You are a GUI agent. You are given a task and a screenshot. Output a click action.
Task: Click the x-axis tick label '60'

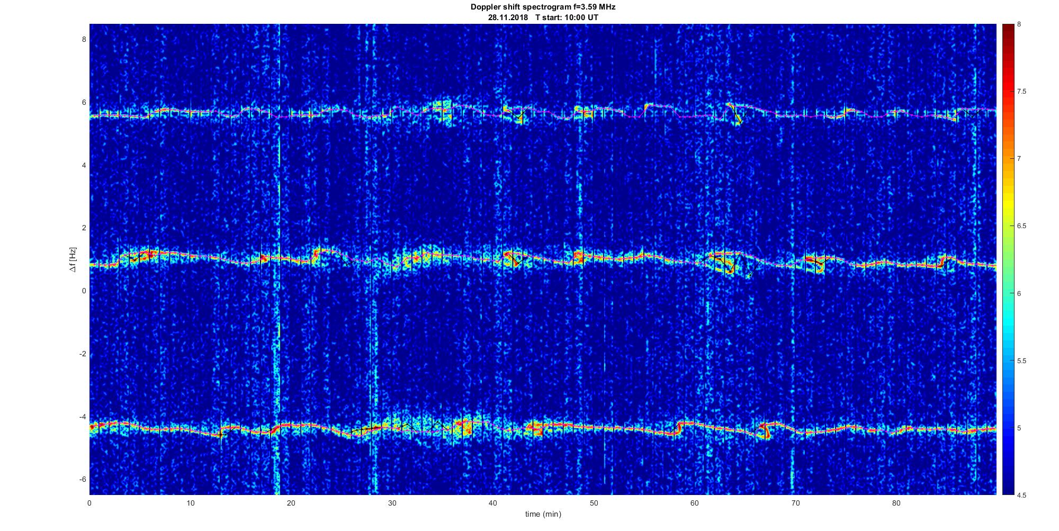pyautogui.click(x=695, y=503)
